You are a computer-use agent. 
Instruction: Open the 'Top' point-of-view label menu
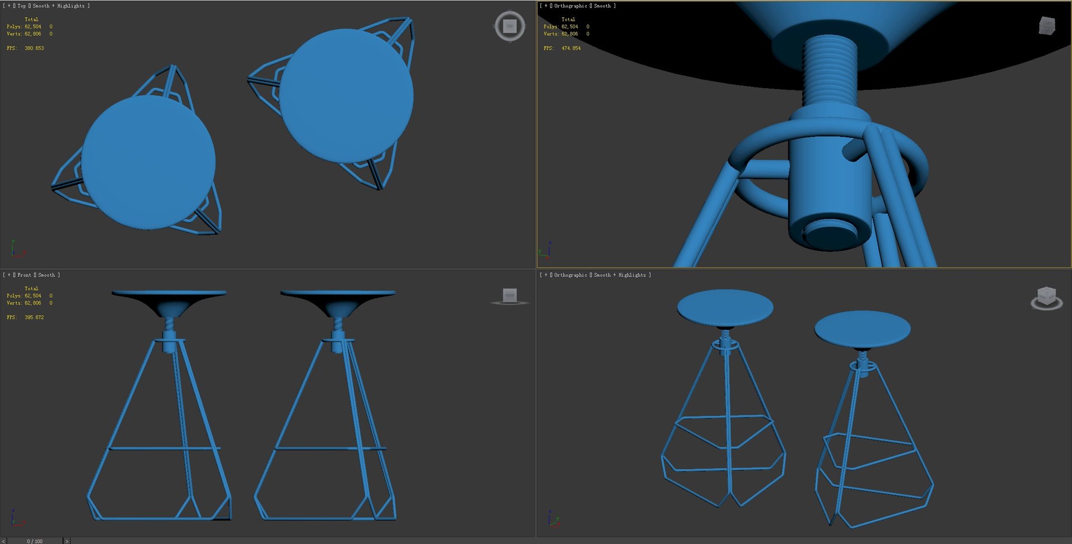click(22, 6)
